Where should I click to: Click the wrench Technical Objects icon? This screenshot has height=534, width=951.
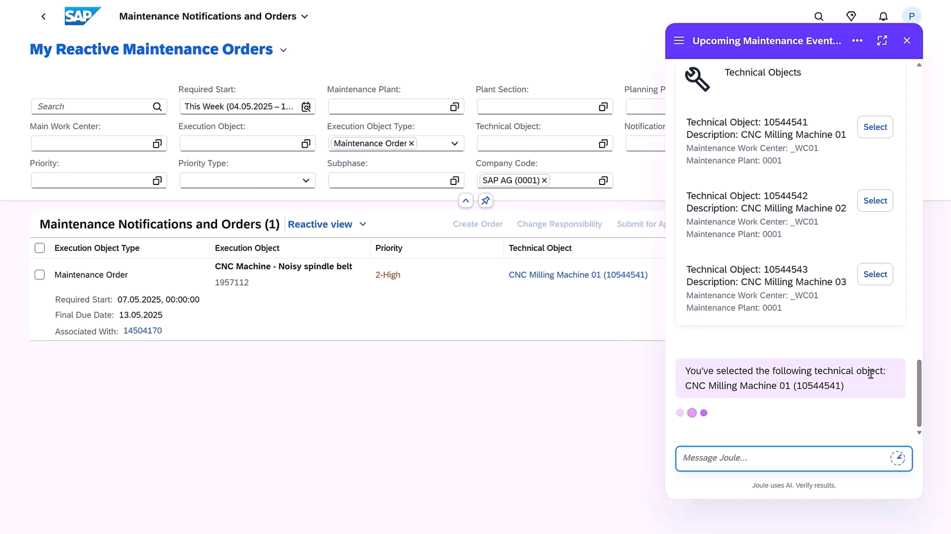coord(697,79)
